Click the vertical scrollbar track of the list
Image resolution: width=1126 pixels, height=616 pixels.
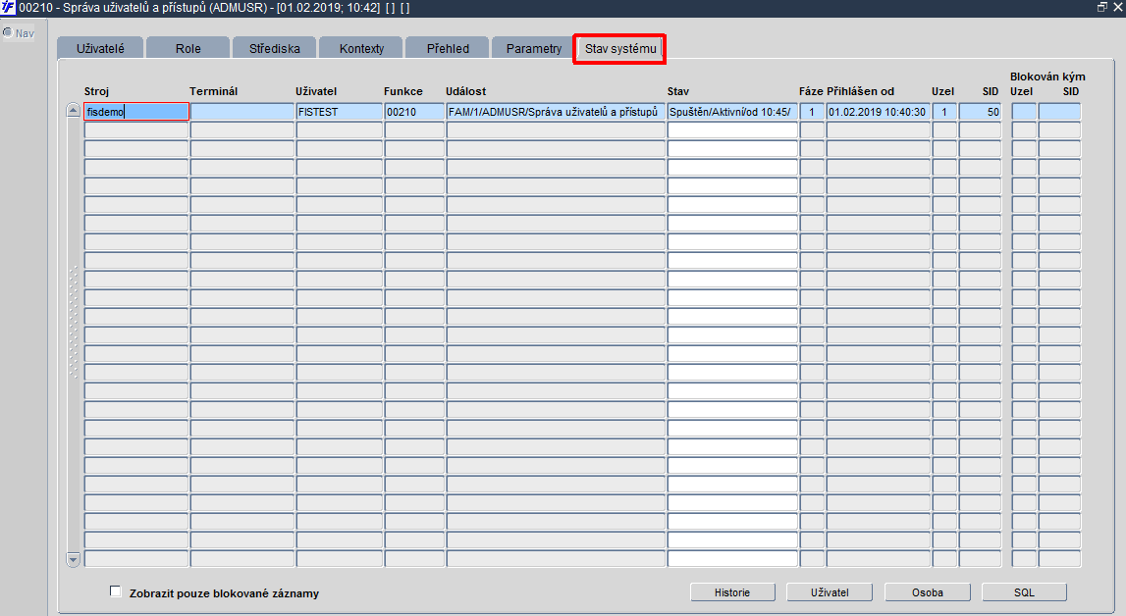tap(74, 334)
